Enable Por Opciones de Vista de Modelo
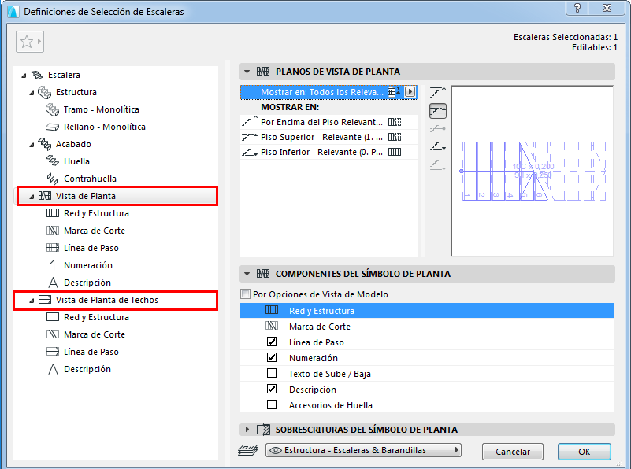Image resolution: width=631 pixels, height=469 pixels. [x=245, y=294]
